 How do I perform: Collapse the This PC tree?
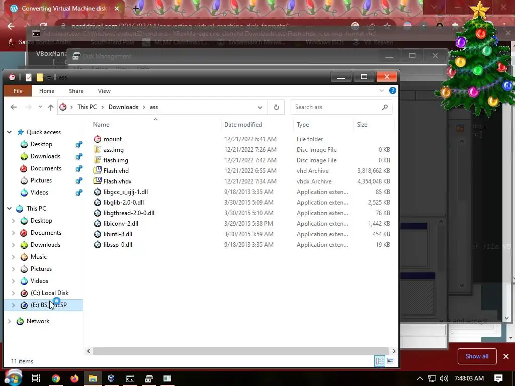tap(10, 209)
